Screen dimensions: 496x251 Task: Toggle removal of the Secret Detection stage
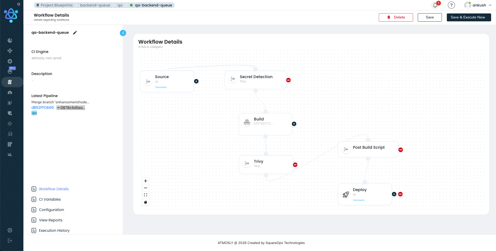(288, 80)
